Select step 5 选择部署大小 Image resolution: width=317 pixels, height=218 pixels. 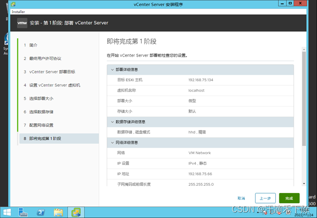click(x=41, y=98)
